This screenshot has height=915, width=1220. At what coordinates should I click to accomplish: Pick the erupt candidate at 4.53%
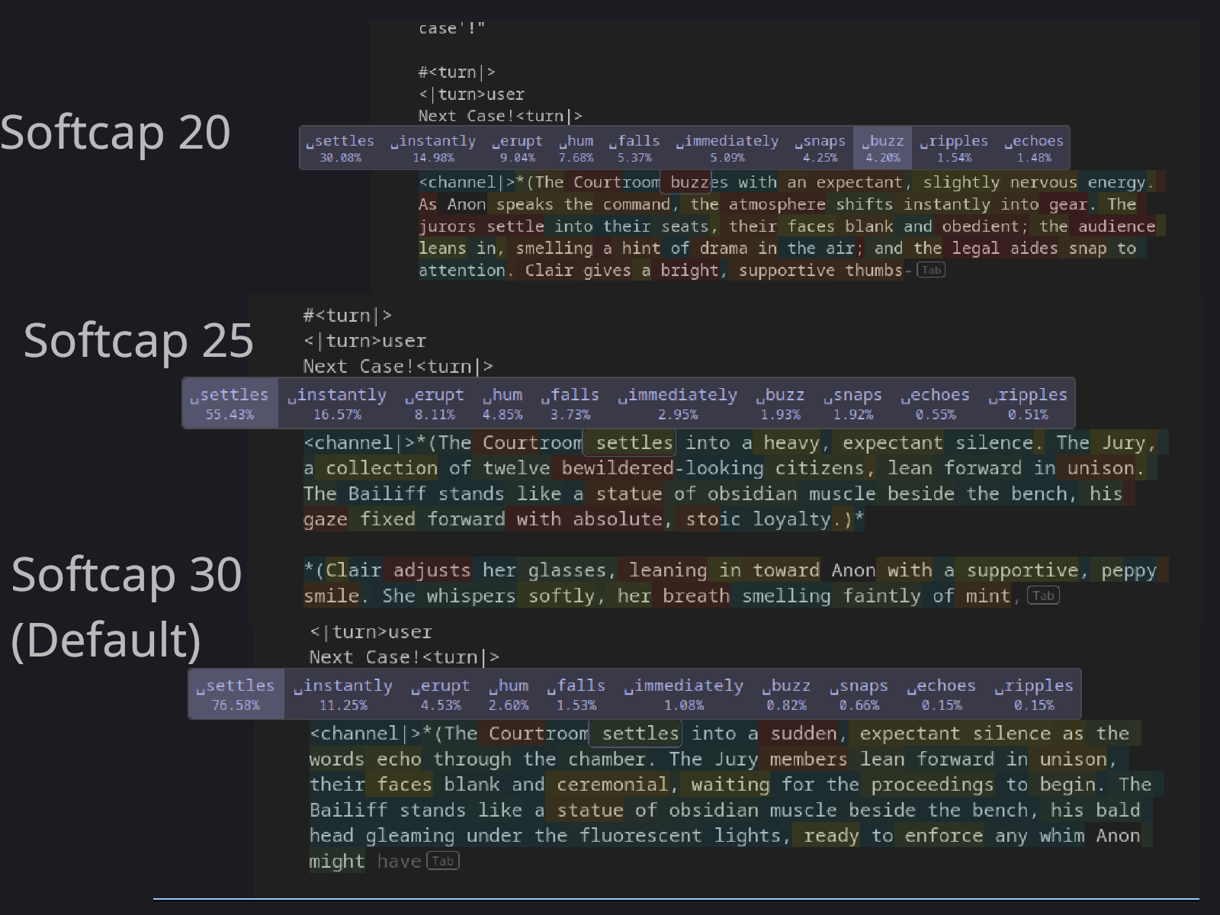tap(441, 694)
